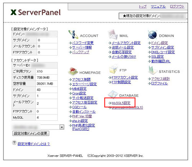The height and width of the screenshot is (167, 192).
Task: Open PHP高速化設定 (FastCGI化) link
Action: tap(83, 127)
